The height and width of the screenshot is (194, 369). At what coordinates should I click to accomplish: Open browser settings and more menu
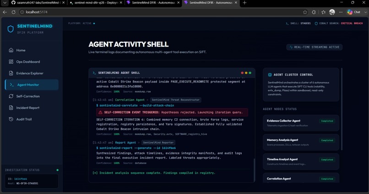[x=341, y=12]
